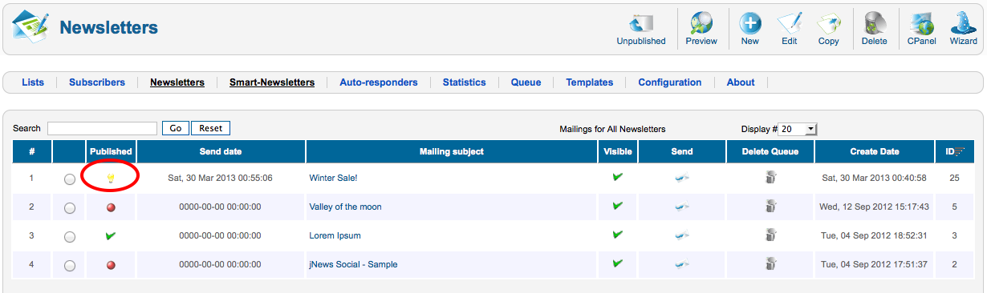The width and height of the screenshot is (987, 293).
Task: Open the jNews Social - Sample mailing
Action: coord(353,264)
